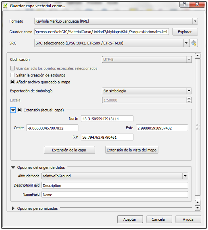208x230 pixels.
Task: Click the help question mark in title bar
Action: click(184, 5)
